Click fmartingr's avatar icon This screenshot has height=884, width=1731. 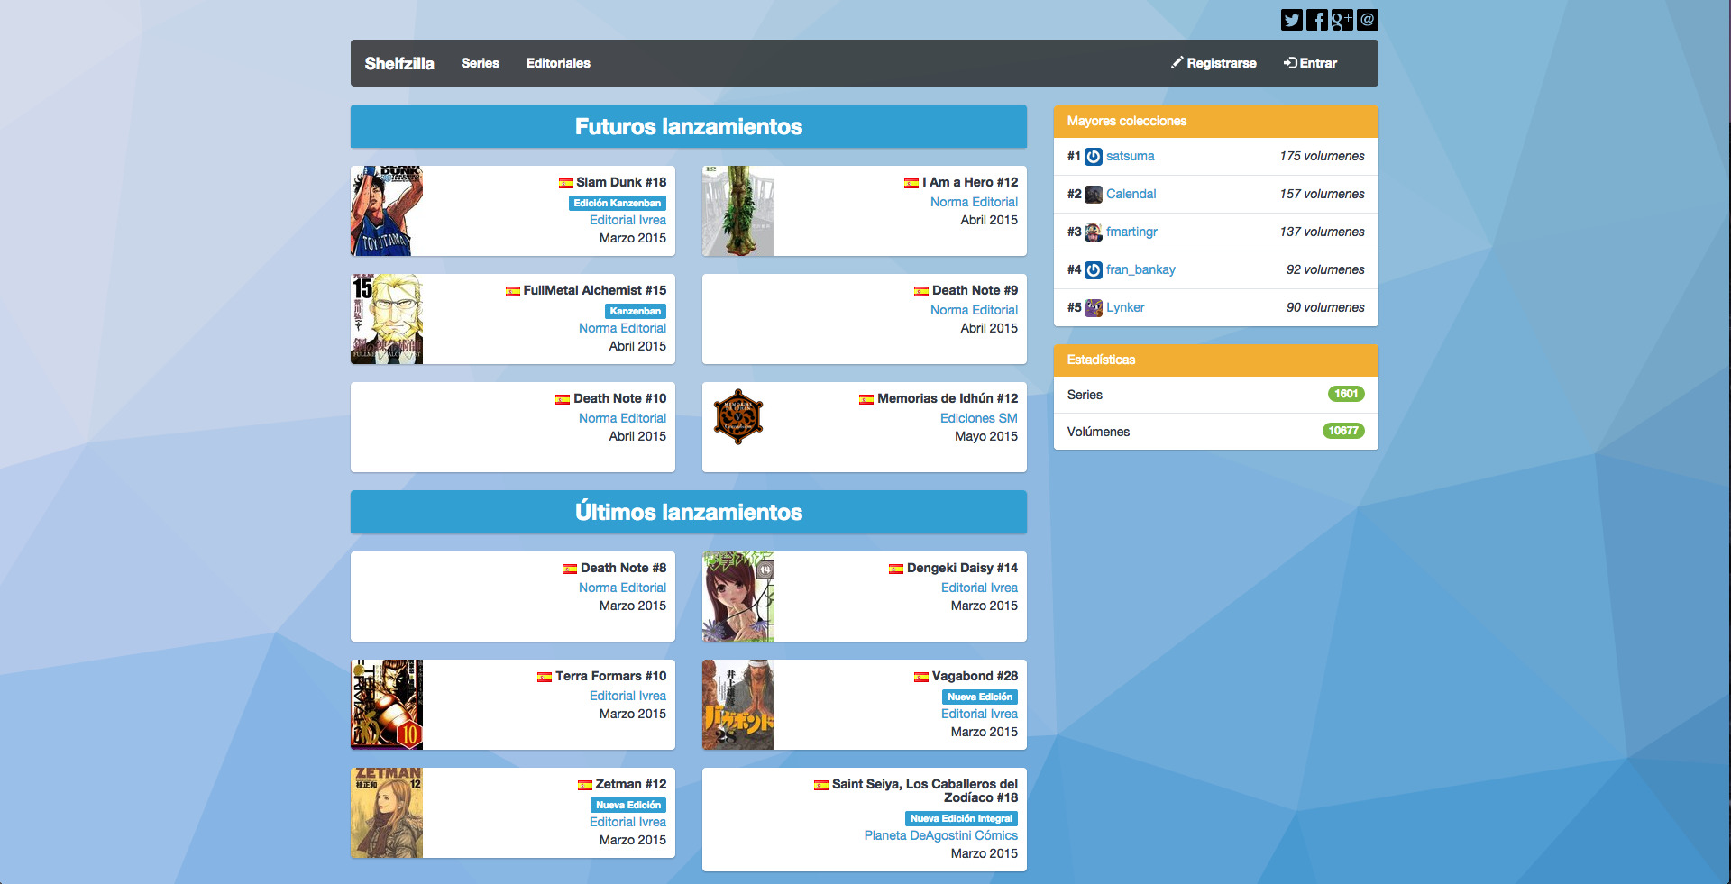pyautogui.click(x=1094, y=232)
